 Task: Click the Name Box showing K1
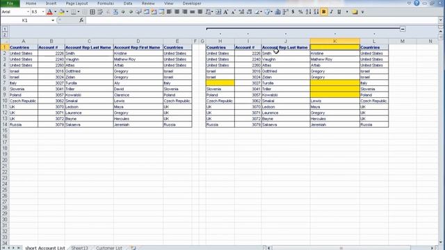coord(26,20)
